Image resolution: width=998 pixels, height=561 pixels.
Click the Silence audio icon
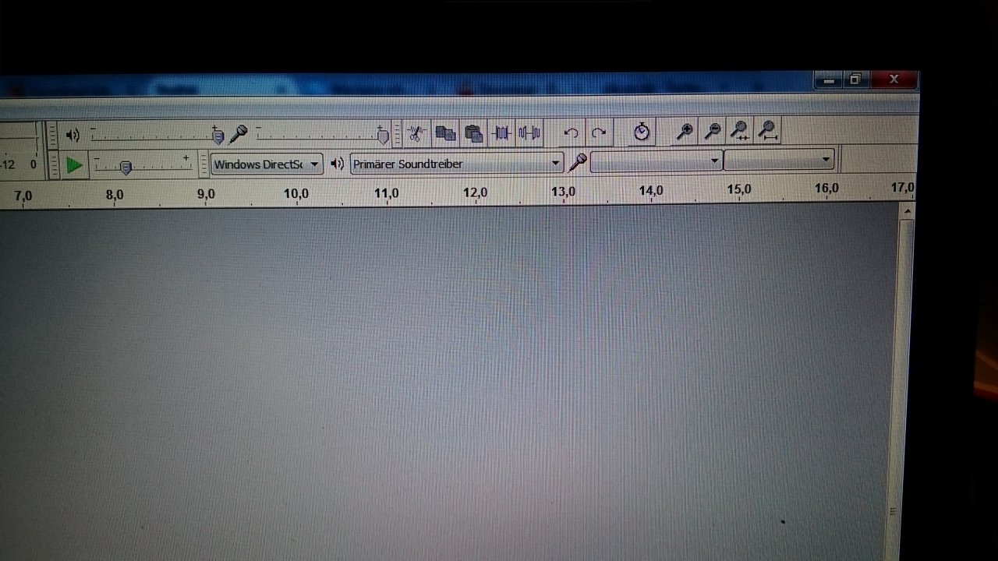click(x=529, y=133)
